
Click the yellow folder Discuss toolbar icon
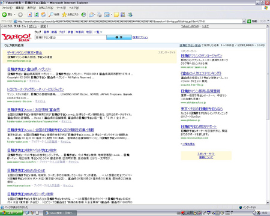[116, 14]
